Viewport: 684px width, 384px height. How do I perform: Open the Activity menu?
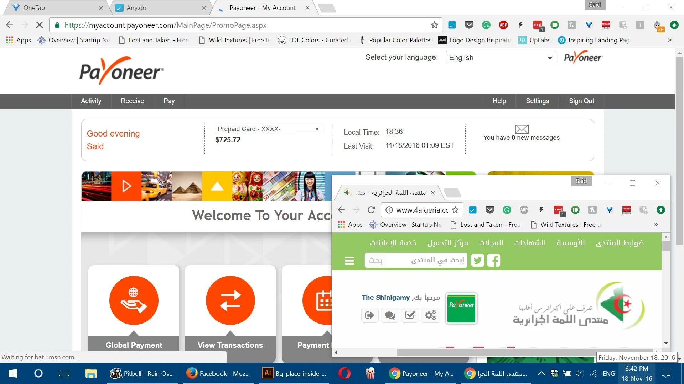(x=91, y=101)
